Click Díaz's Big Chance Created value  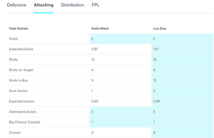[154, 122]
